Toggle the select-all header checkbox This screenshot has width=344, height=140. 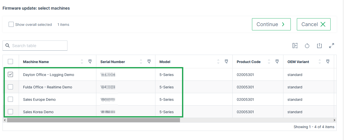(10, 62)
